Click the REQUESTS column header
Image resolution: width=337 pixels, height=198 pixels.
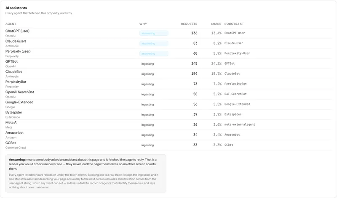tap(189, 24)
